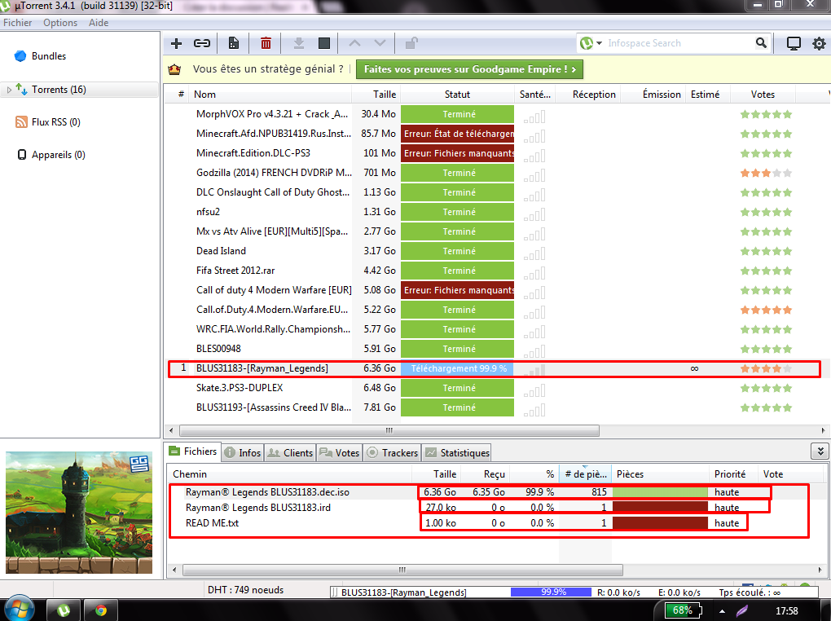
Task: Click the magnifier search icon
Action: click(761, 43)
